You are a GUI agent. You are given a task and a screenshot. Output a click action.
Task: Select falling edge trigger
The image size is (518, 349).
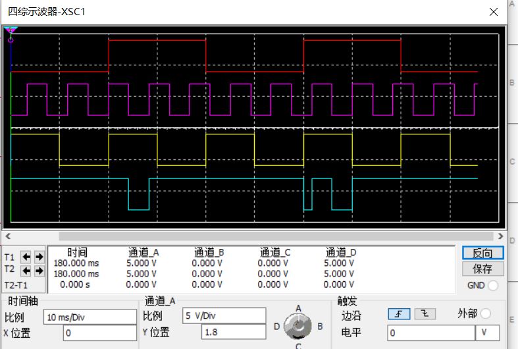[425, 315]
